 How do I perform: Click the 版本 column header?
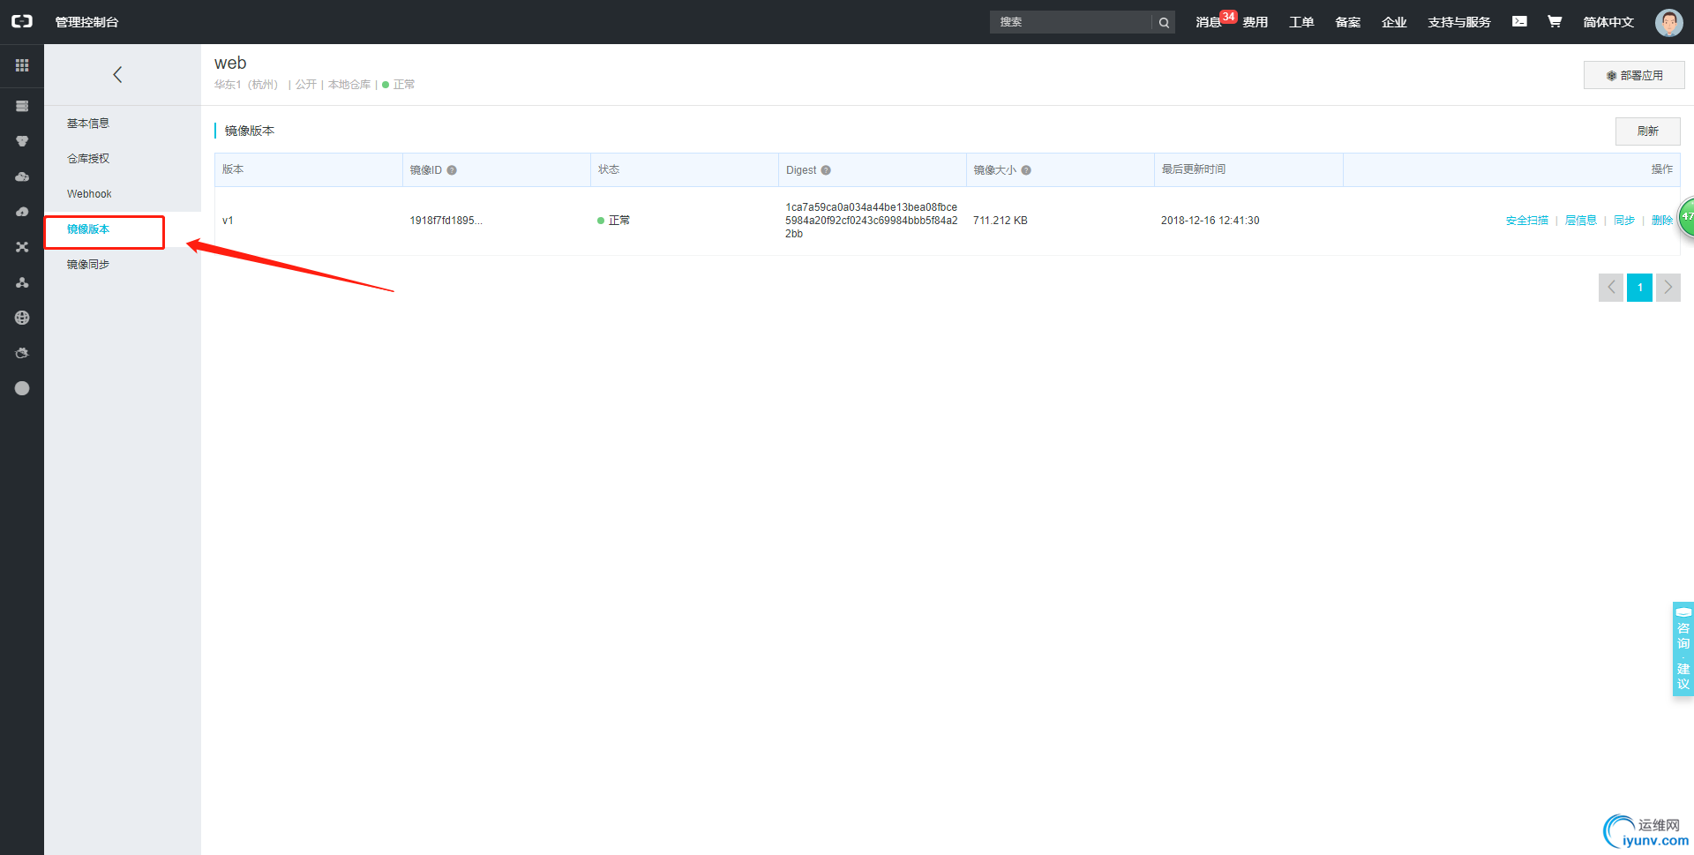point(233,169)
